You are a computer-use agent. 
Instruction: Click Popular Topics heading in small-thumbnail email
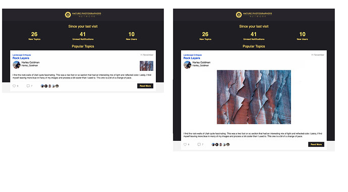pyautogui.click(x=83, y=46)
